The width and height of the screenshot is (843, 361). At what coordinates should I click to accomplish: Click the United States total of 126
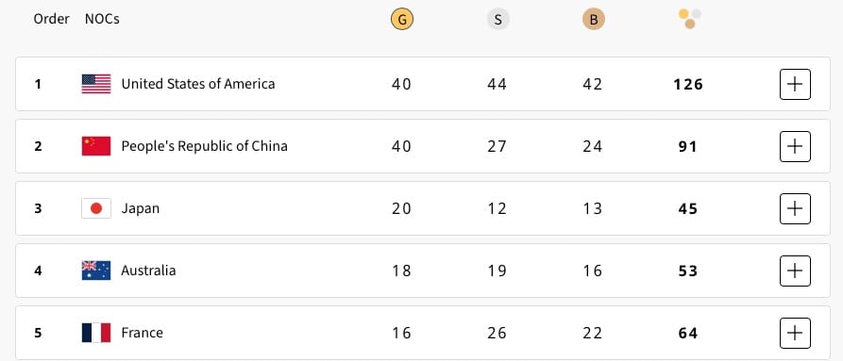coord(688,84)
